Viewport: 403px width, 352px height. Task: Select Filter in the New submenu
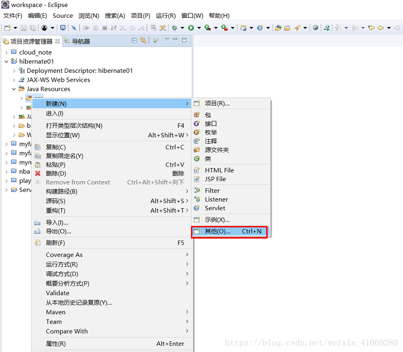(x=232, y=190)
